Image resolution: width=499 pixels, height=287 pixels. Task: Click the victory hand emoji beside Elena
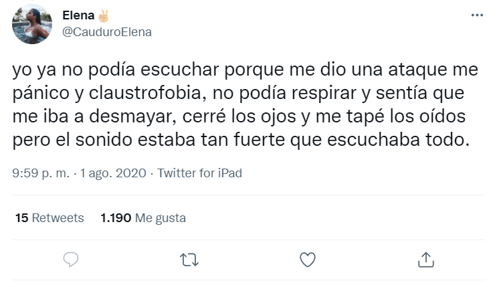103,15
